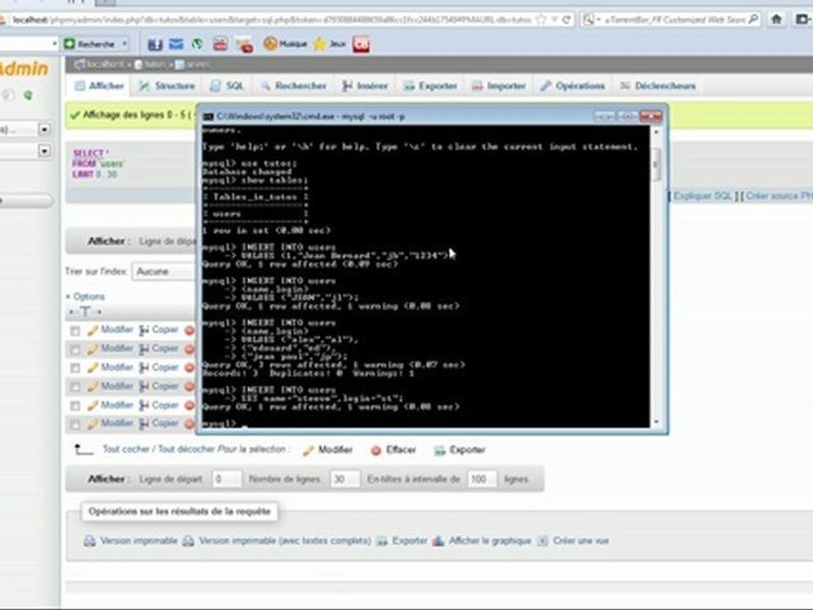This screenshot has width=813, height=610.
Task: Open the mail envelope toolbar icon
Action: coord(176,44)
